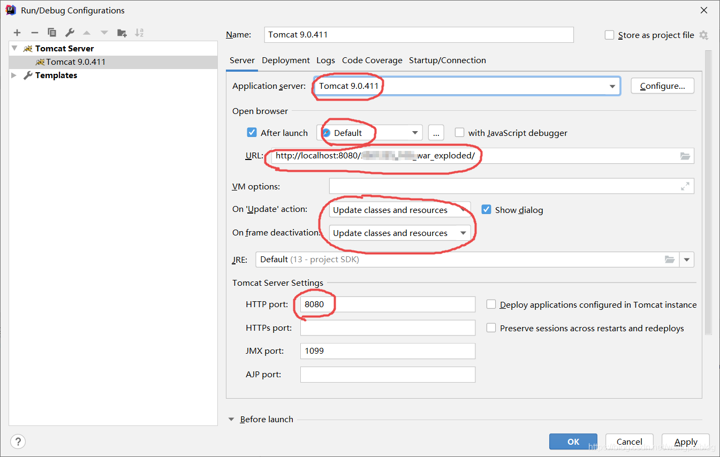Enable with JavaScript debugger checkbox
The height and width of the screenshot is (457, 720).
(459, 132)
